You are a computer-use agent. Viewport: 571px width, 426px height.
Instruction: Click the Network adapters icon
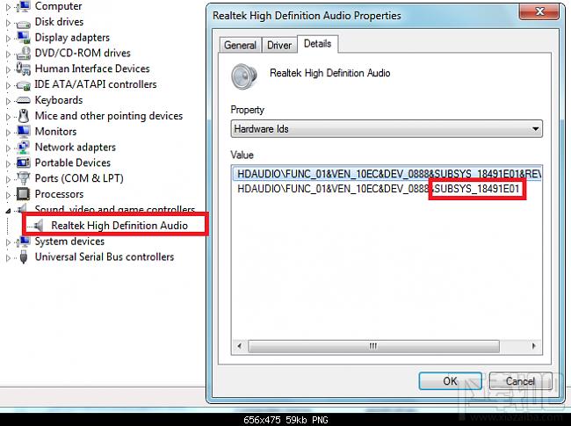click(24, 147)
